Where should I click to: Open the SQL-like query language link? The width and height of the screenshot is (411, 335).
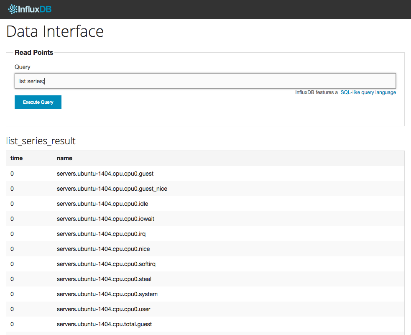(368, 92)
